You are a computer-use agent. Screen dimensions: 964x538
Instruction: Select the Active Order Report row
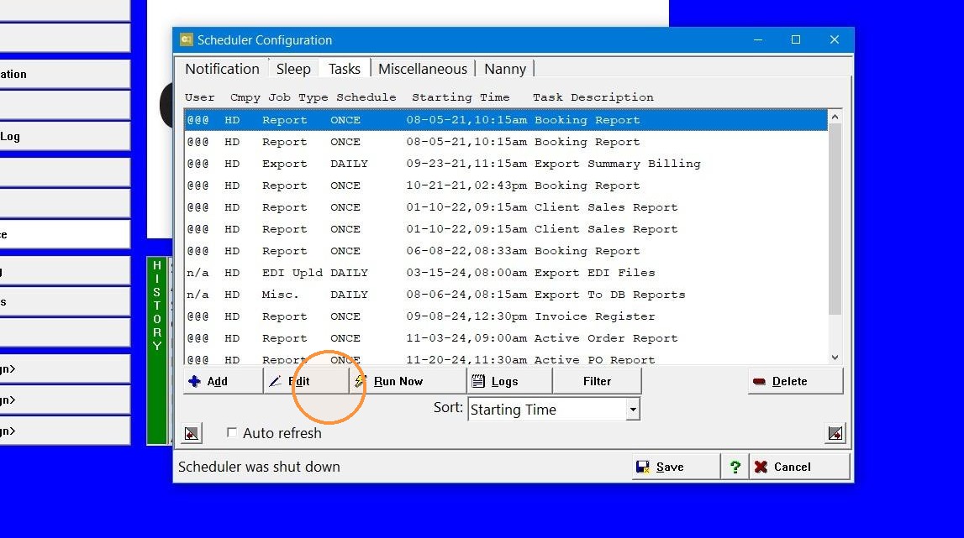506,338
